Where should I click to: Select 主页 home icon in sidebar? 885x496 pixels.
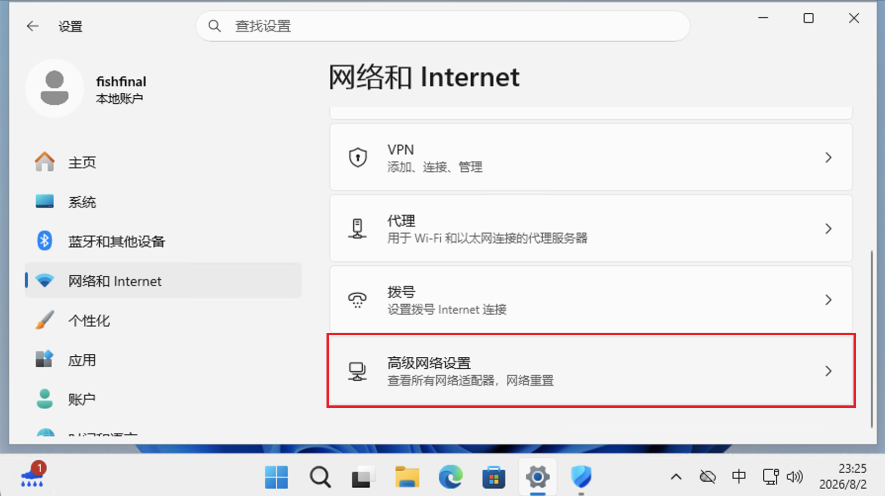point(44,162)
